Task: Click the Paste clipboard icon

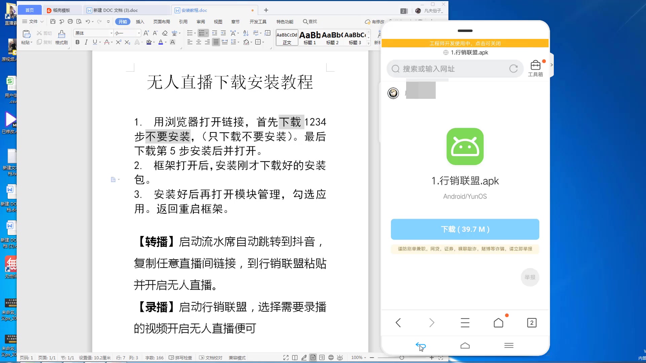Action: coord(27,34)
